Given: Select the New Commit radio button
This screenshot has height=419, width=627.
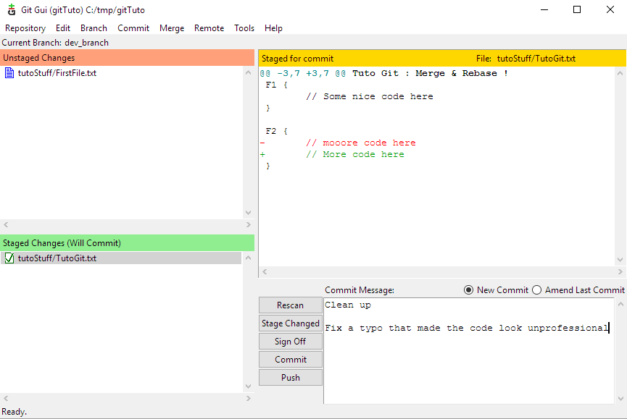Looking at the screenshot, I should (468, 290).
